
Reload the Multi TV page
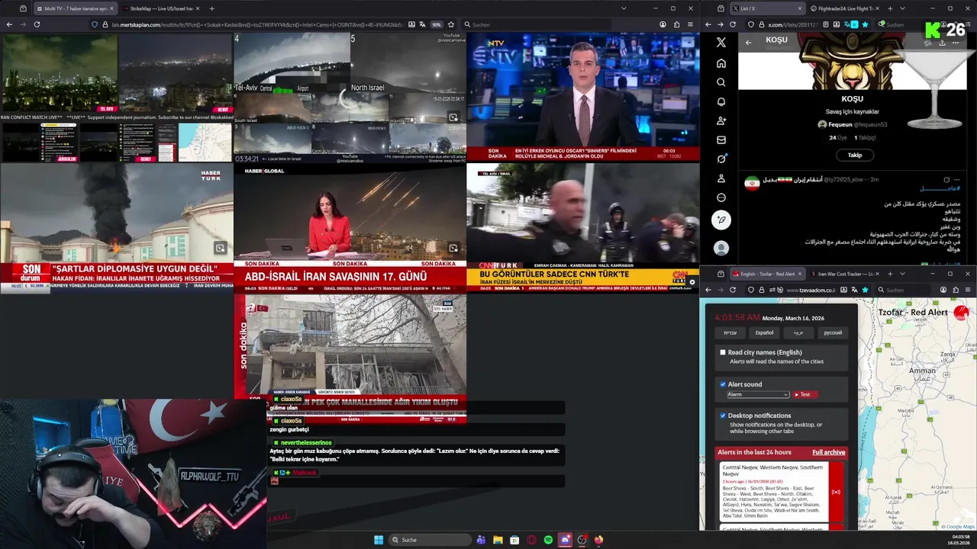(37, 24)
